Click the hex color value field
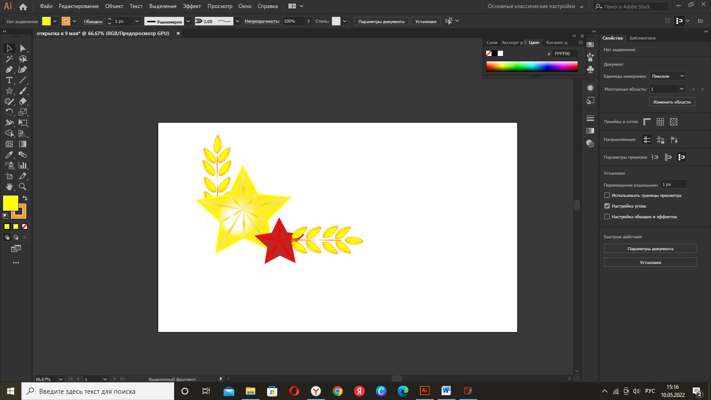 point(565,53)
